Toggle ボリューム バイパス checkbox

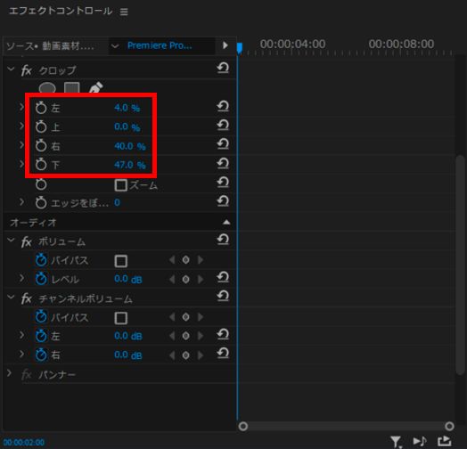[x=120, y=261]
